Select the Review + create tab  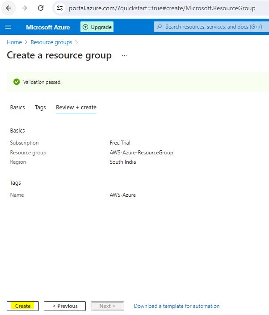pyautogui.click(x=76, y=108)
